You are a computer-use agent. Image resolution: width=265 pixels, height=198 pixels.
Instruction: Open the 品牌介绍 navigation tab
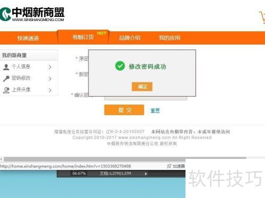coord(130,38)
